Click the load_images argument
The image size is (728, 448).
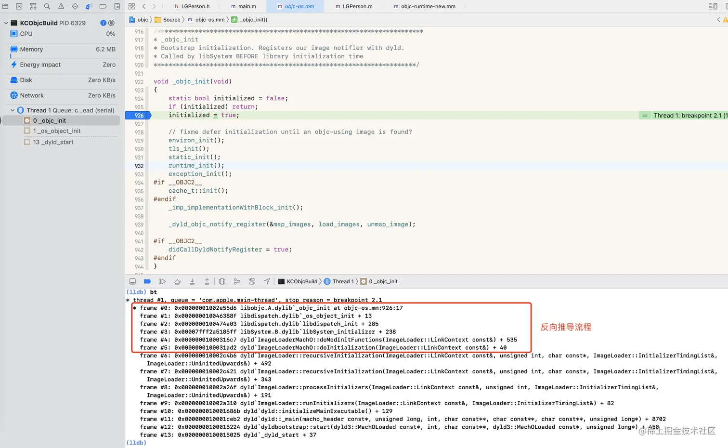339,224
